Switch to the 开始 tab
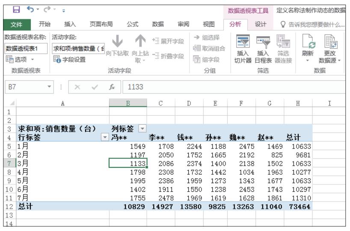This screenshot has height=231, width=350. [44, 24]
